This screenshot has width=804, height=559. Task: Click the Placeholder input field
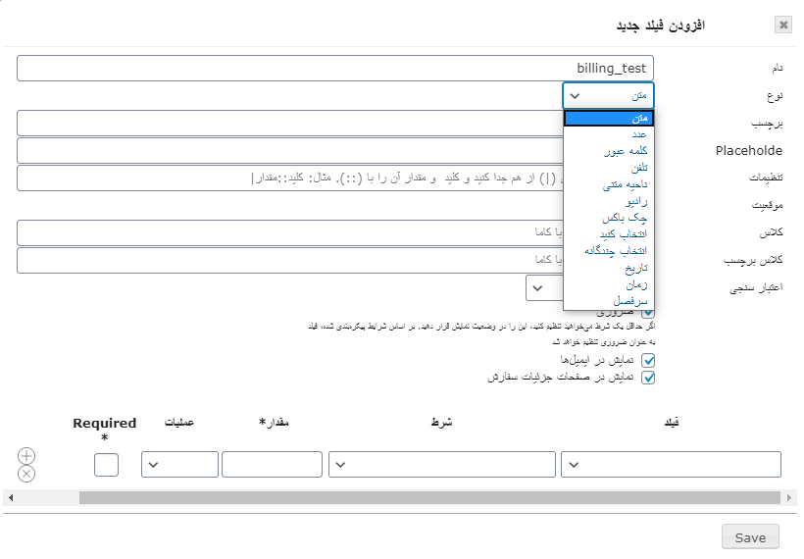pos(289,150)
